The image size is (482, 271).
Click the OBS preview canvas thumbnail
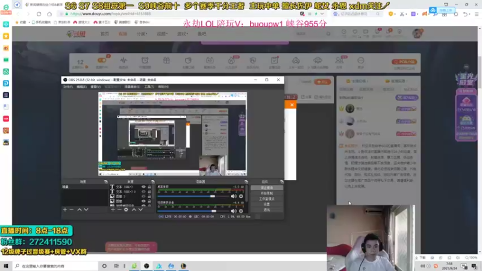tap(172, 134)
